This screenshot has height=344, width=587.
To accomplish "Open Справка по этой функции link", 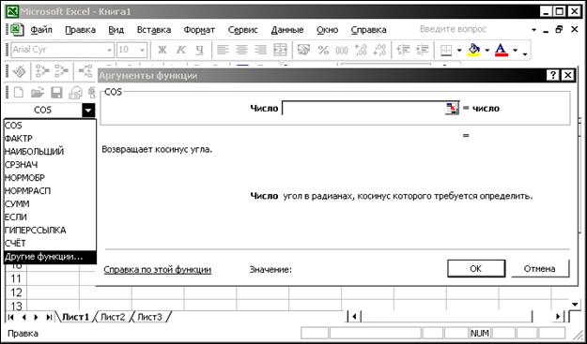I will 157,269.
